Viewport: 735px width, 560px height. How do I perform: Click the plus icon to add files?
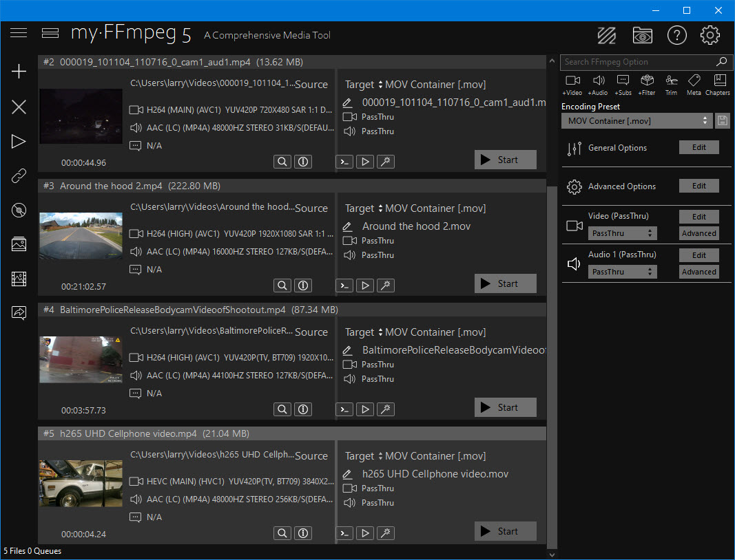pos(19,72)
